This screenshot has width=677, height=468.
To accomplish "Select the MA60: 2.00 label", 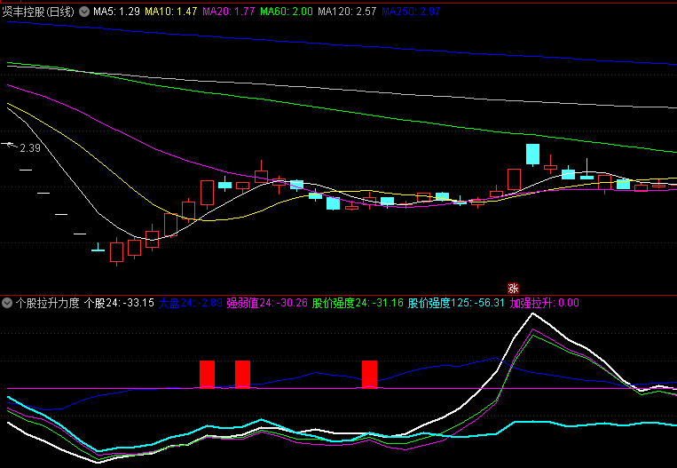I will 287,12.
